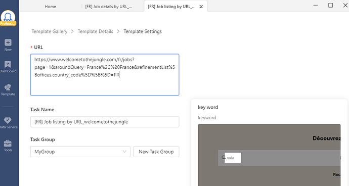Viewport: 349px width, 186px height.
Task: Close the Job listing by URL tab
Action: (201, 7)
